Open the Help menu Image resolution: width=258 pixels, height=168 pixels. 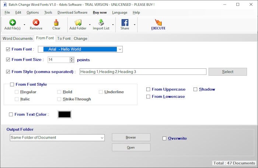[136, 12]
